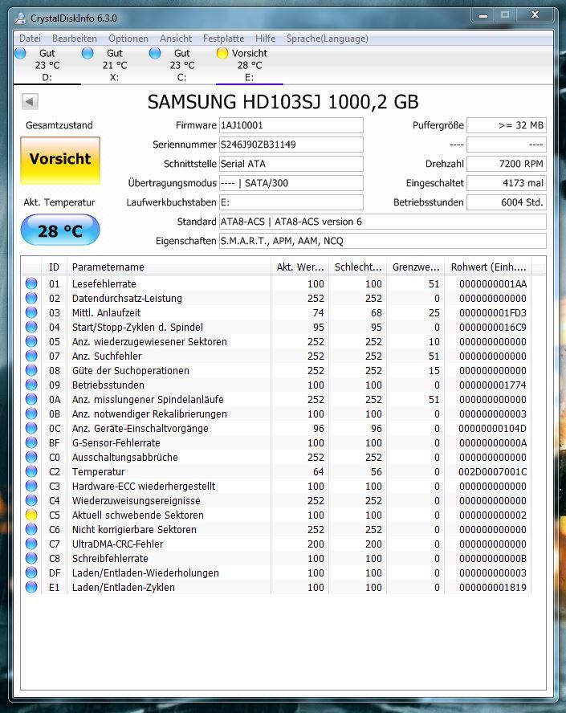Click status icon for Anz. notwendiger Rekalibrierungen
Screen dimensions: 566x713
[31, 414]
